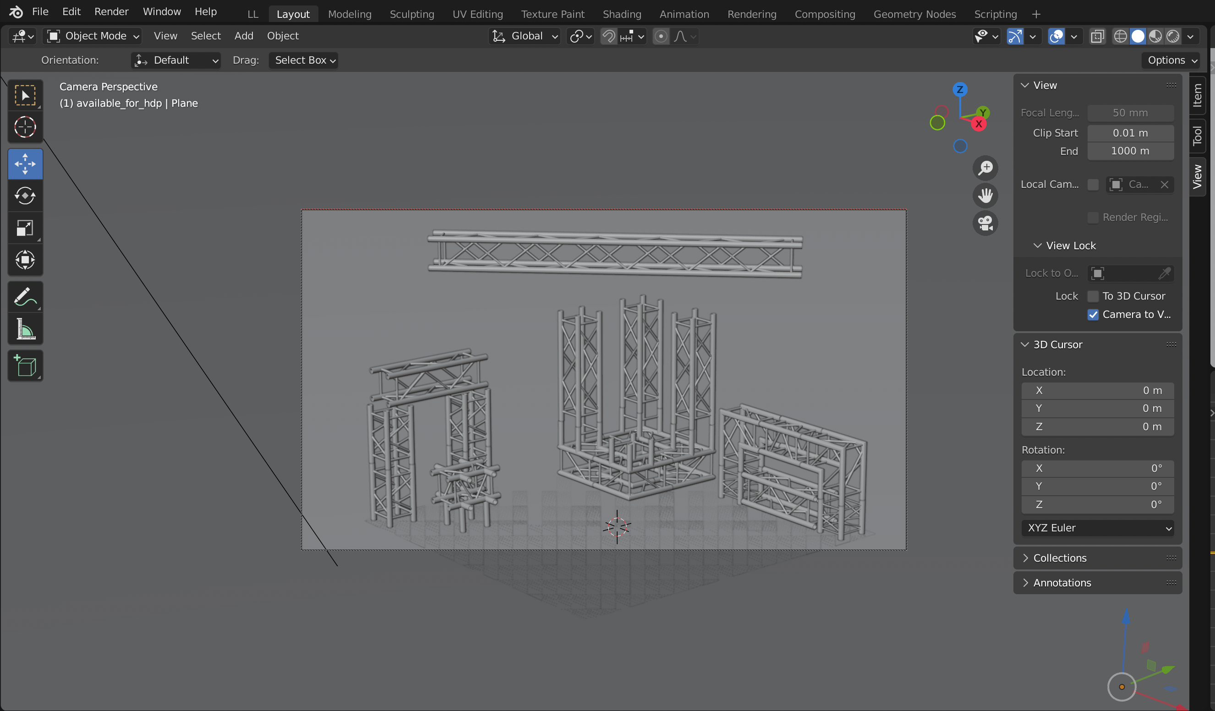Activate the 3D Cursor tool
Viewport: 1215px width, 711px height.
click(x=25, y=127)
